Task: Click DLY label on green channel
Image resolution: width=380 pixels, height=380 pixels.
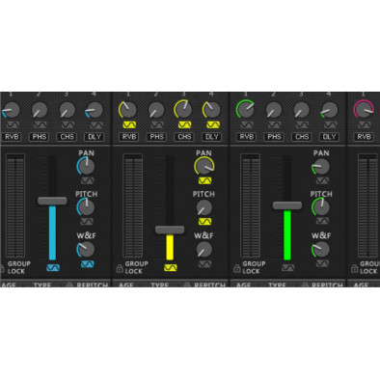Action: pos(329,137)
